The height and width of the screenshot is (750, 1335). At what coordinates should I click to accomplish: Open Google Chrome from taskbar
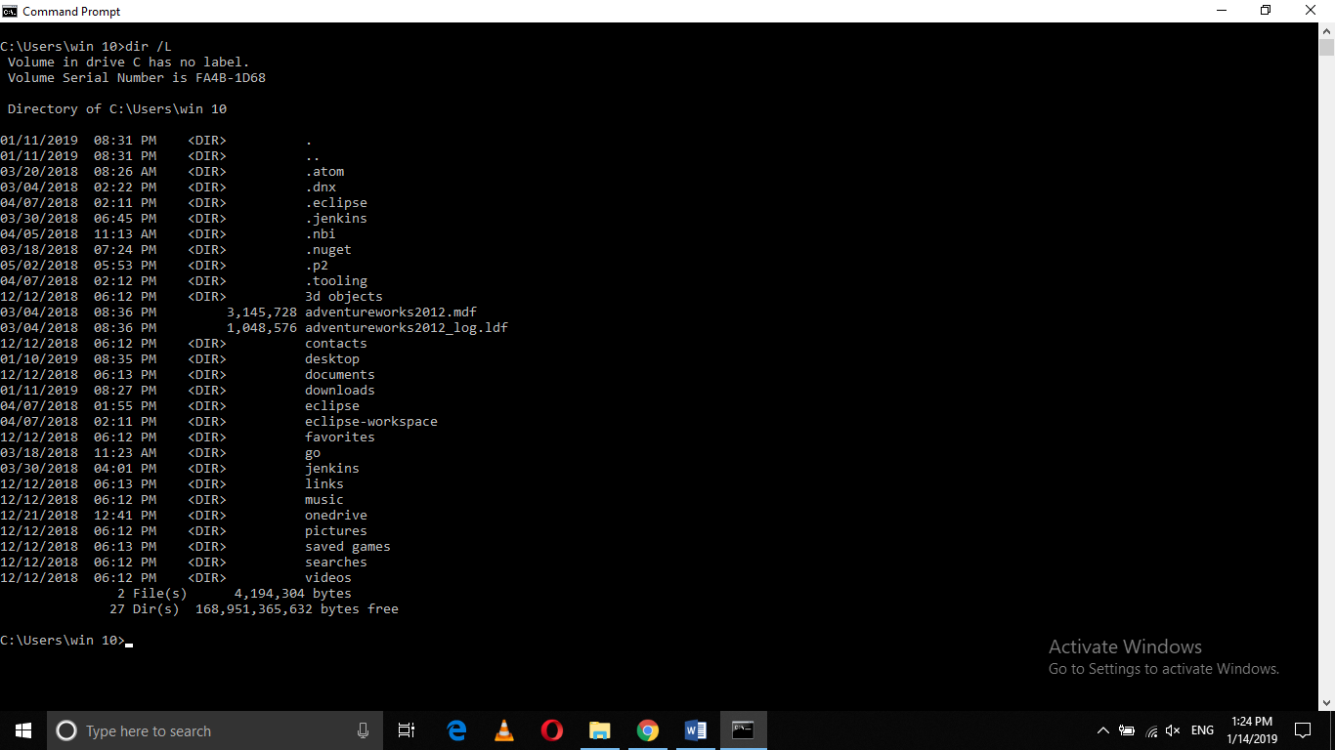click(648, 730)
